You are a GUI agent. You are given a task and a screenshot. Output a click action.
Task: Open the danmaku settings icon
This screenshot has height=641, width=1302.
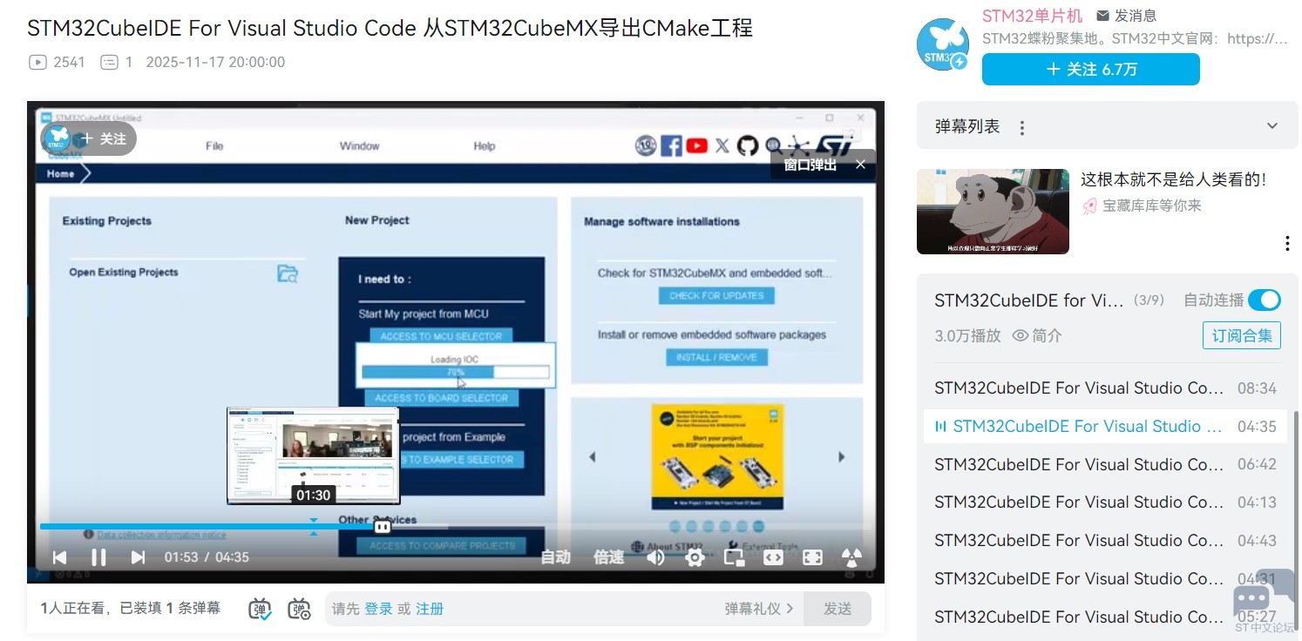click(299, 609)
